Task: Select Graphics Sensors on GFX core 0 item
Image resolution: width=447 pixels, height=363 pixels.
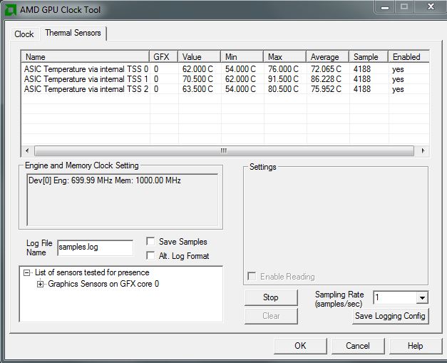Action: (103, 284)
